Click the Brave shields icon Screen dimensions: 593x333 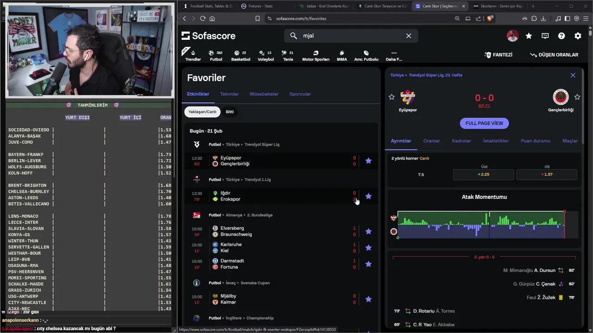(491, 18)
